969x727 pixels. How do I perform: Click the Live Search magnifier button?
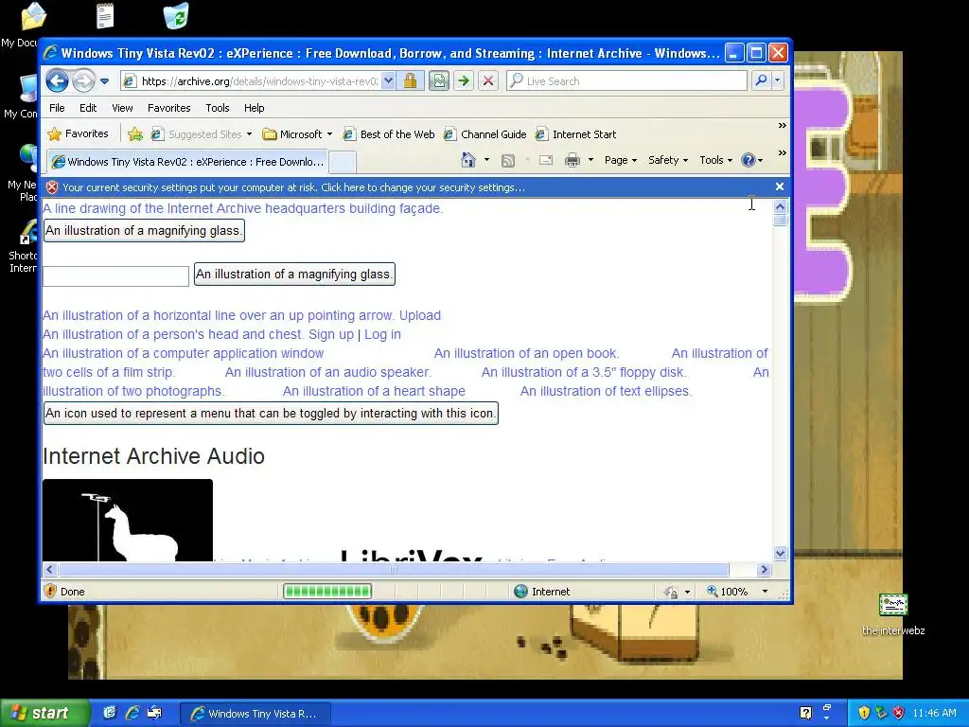coord(762,80)
